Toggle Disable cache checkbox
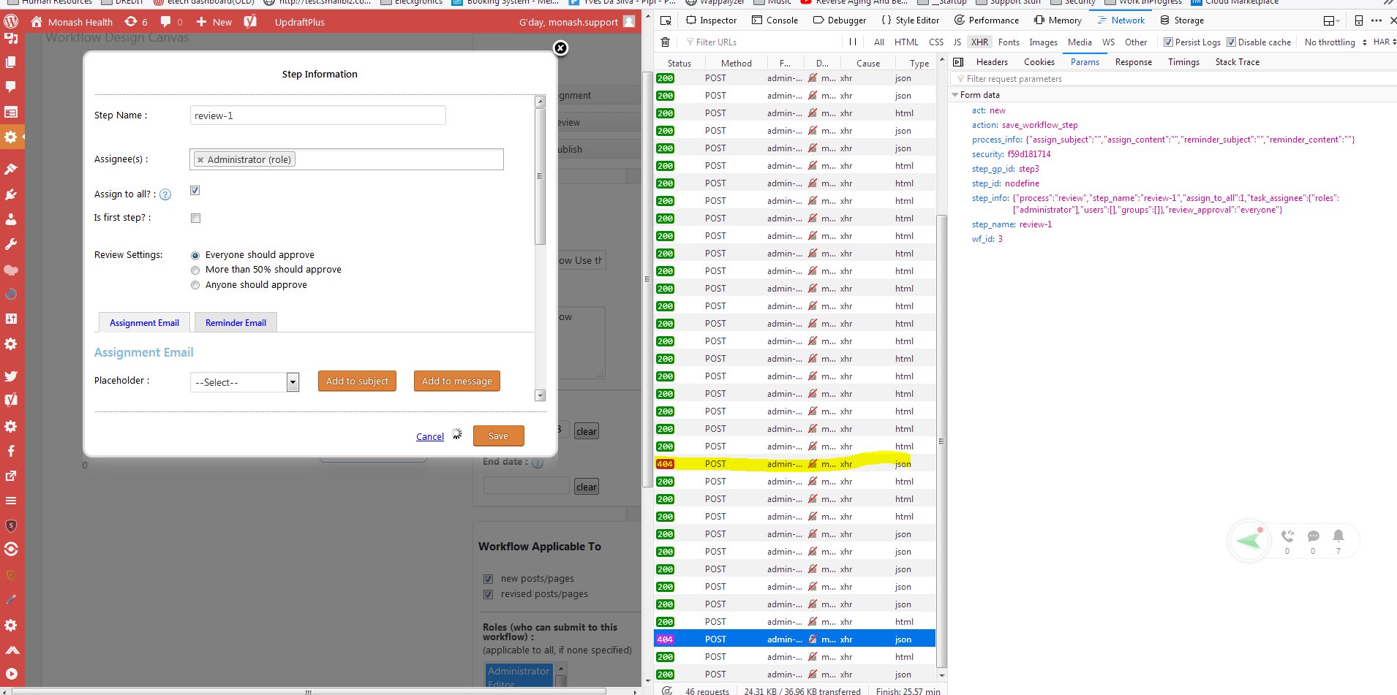 (x=1231, y=42)
